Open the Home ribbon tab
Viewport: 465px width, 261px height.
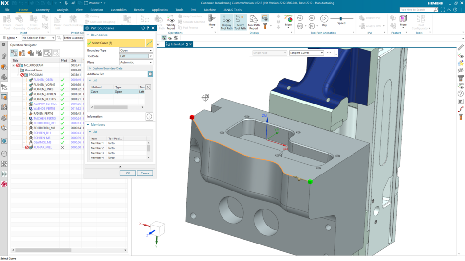click(23, 10)
